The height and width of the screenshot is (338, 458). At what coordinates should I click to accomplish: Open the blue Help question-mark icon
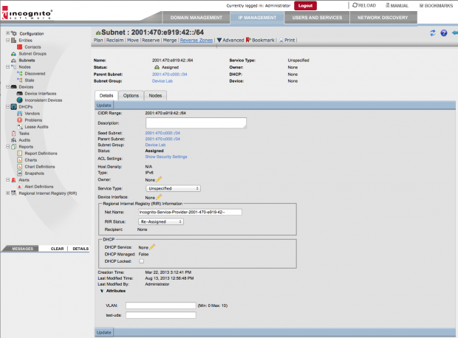click(444, 33)
